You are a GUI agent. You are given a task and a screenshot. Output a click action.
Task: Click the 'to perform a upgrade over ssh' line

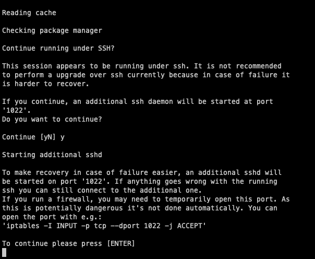[x=146, y=75]
